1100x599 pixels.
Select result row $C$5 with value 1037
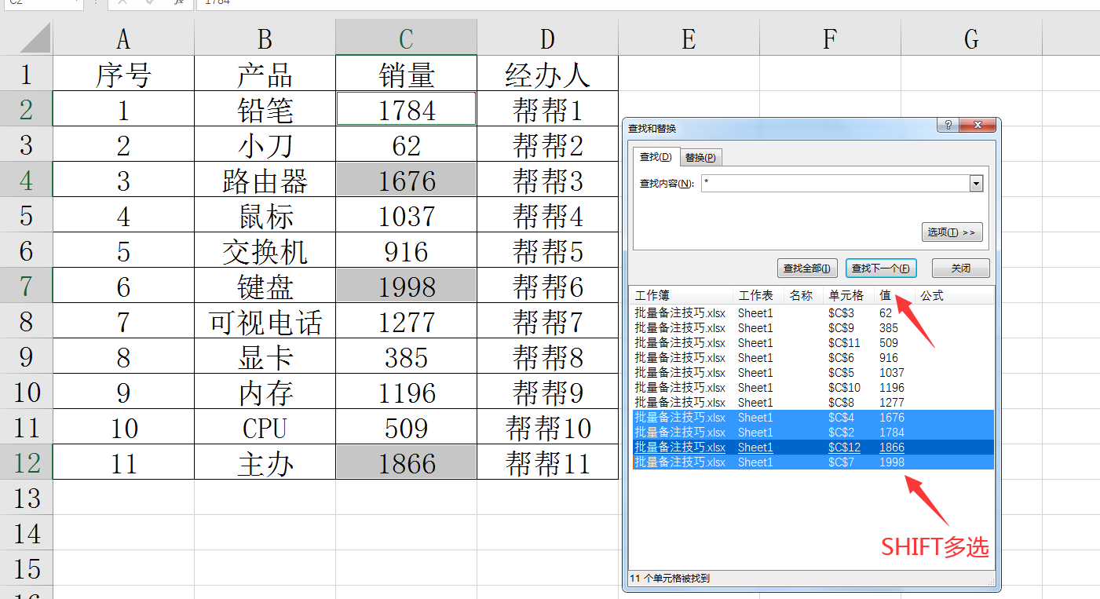tap(813, 373)
